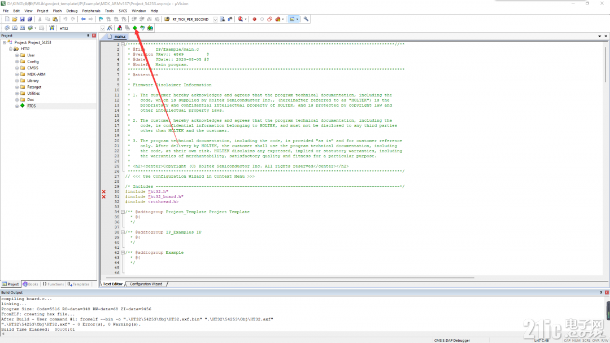Image resolution: width=610 pixels, height=343 pixels.
Task: Show the Templates panel tab
Action: [x=79, y=284]
